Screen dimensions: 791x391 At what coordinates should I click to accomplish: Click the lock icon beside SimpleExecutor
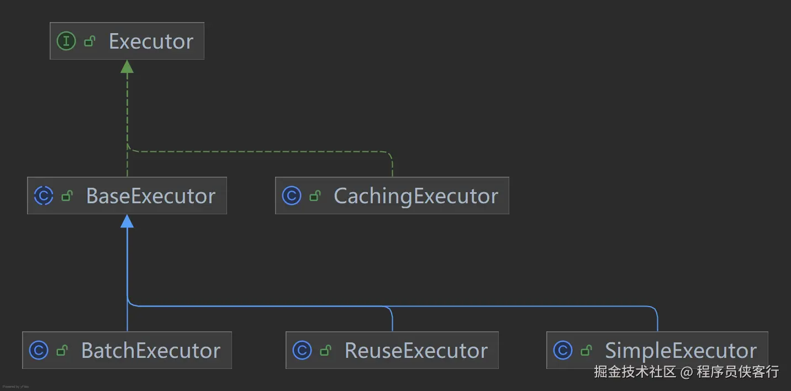586,350
